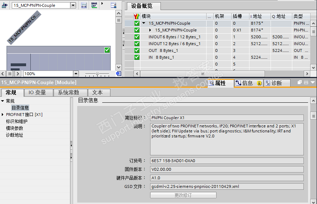
Task: Click the device overview scroll down arrow
Action: (x=313, y=67)
